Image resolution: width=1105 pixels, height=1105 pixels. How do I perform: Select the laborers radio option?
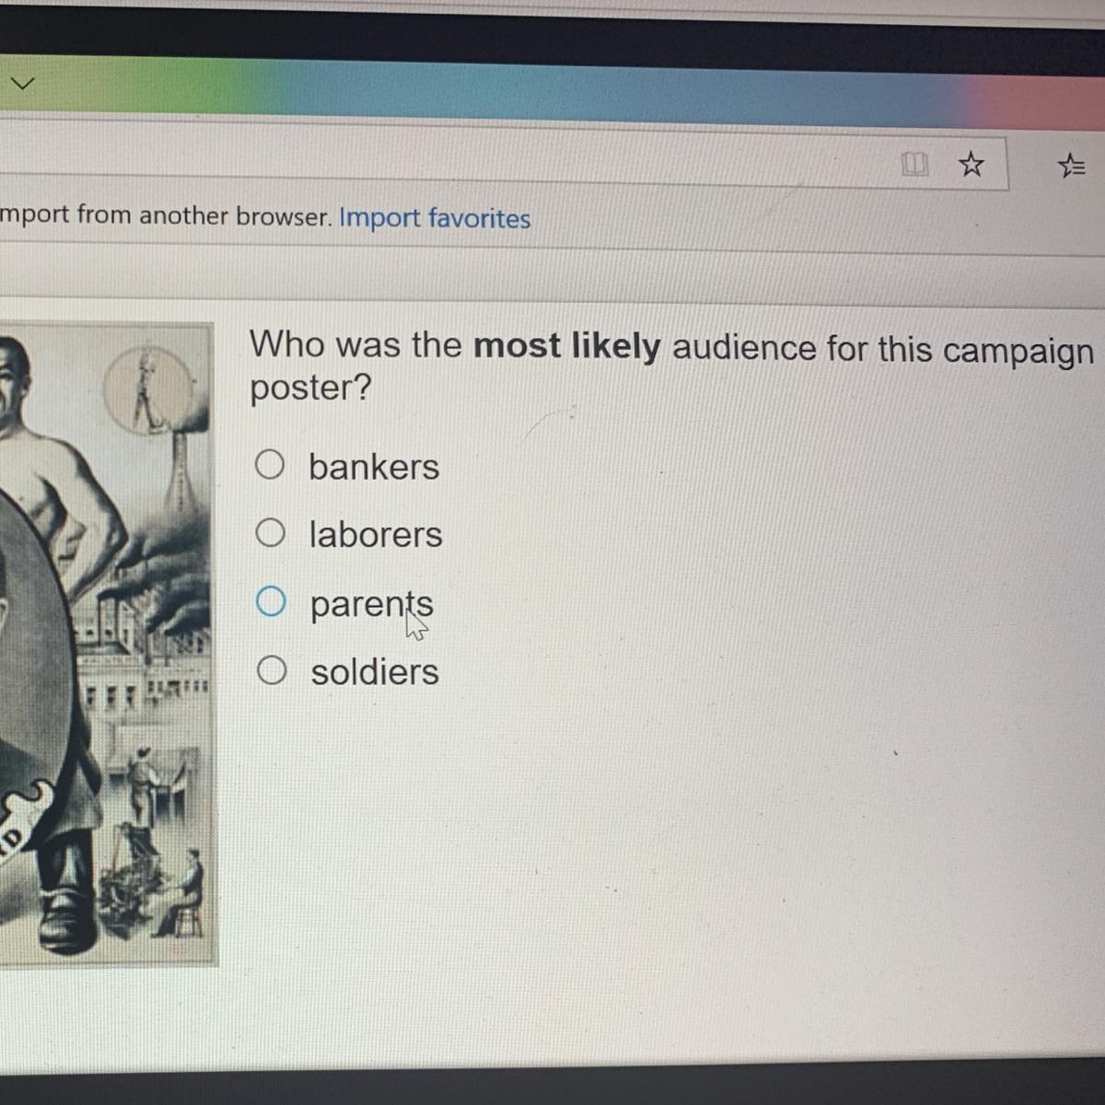coord(270,532)
